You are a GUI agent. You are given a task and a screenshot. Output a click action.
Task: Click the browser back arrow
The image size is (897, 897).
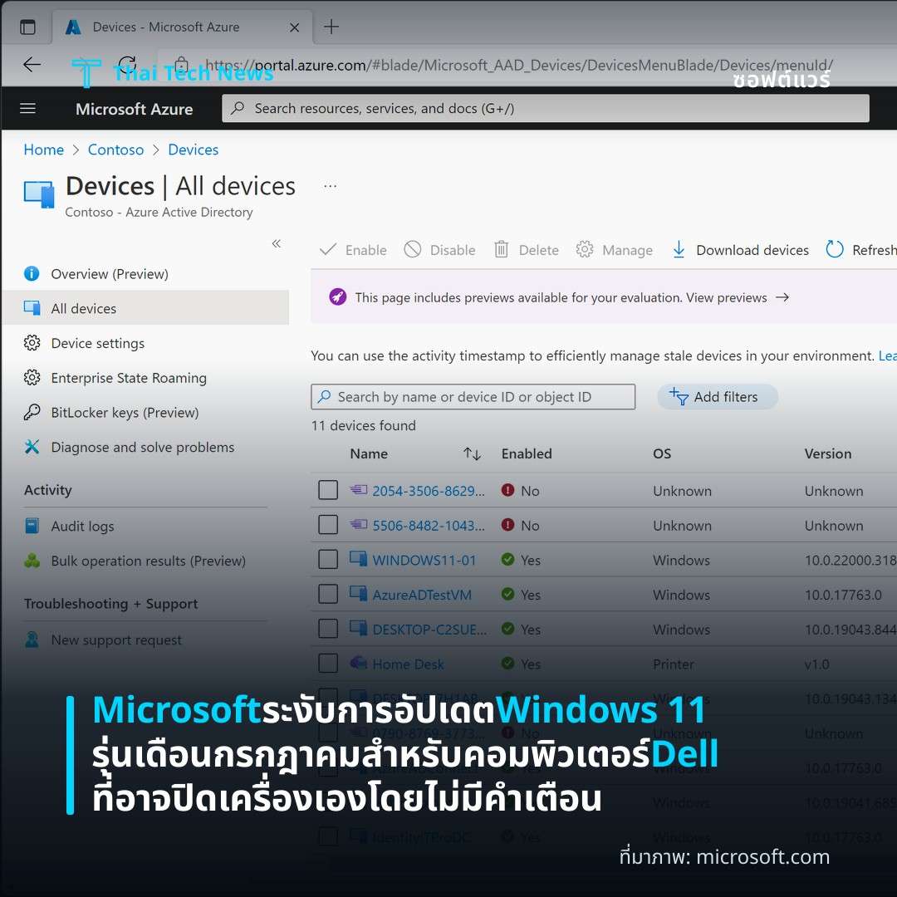click(x=32, y=64)
